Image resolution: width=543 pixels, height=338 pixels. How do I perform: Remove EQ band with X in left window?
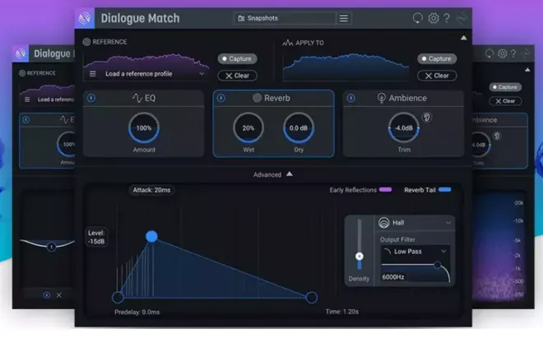pos(59,295)
